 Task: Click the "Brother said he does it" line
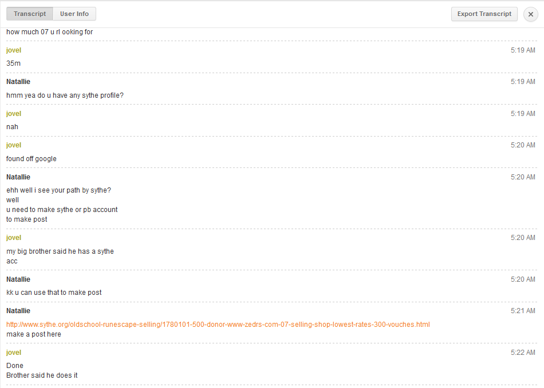pyautogui.click(x=42, y=375)
